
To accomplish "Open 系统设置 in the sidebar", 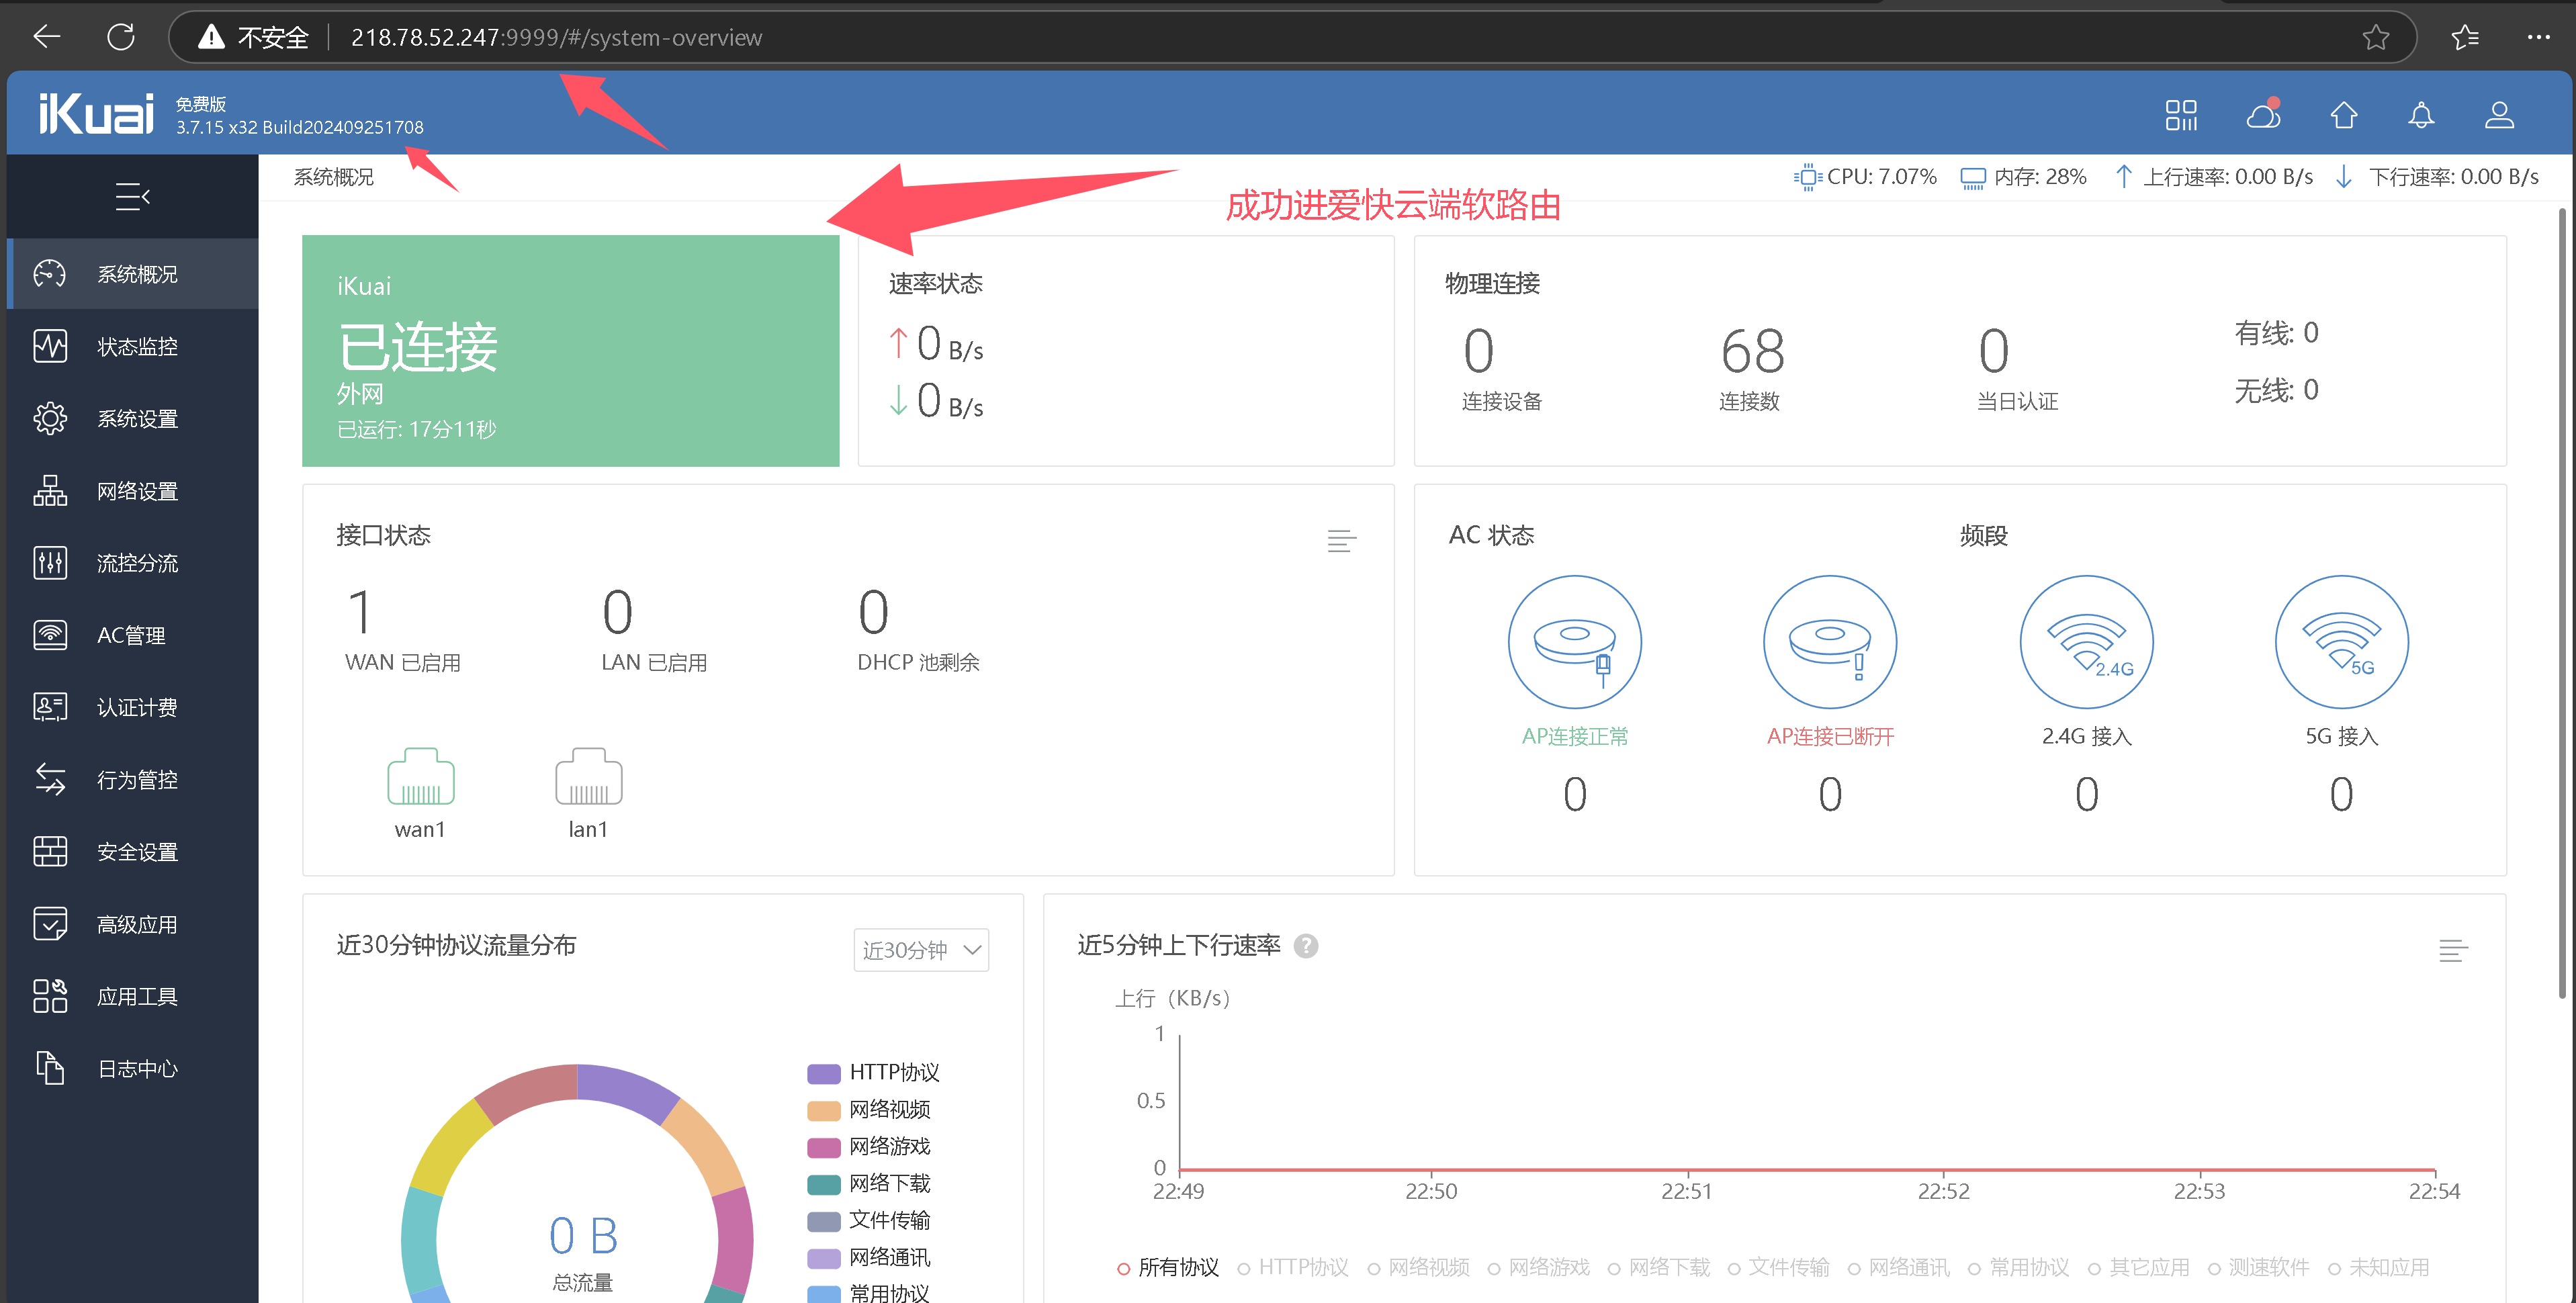I will (x=133, y=418).
